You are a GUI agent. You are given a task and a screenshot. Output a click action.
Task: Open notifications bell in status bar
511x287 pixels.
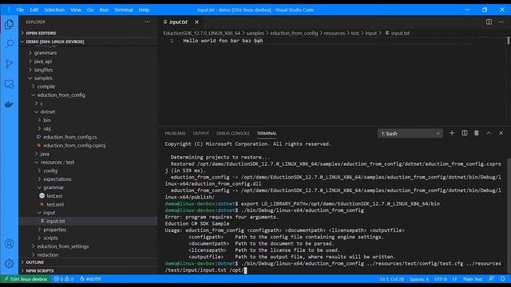point(503,279)
